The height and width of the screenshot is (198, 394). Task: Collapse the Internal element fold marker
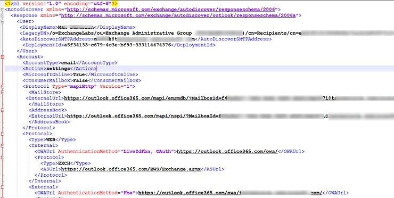(2, 145)
